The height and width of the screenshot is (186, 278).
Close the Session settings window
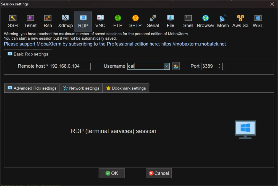click(x=272, y=4)
